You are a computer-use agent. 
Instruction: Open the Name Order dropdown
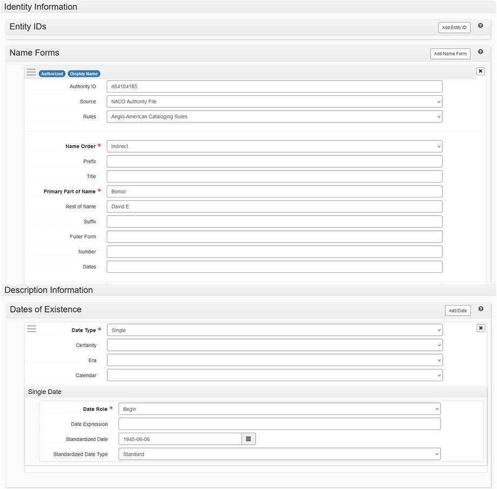(x=274, y=147)
